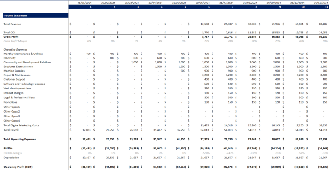Select the Repair & Maintenance label
329x170 pixels.
coord(17,75)
